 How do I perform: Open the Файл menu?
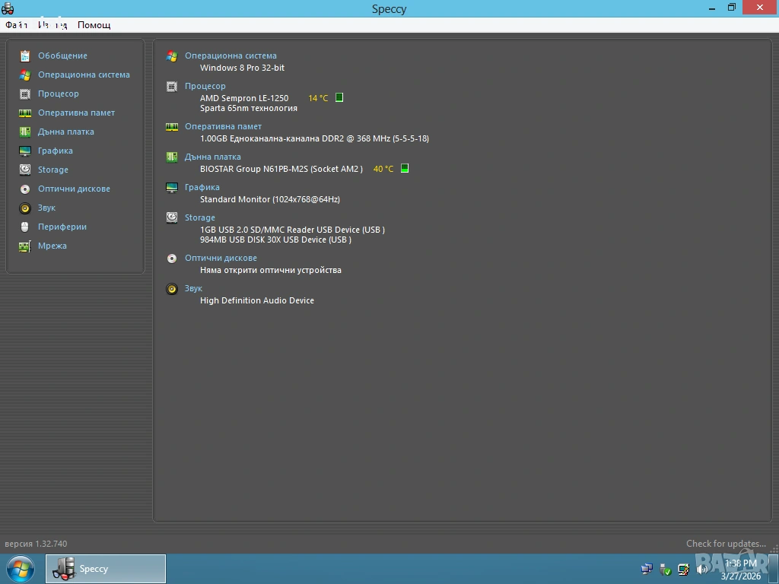click(17, 25)
